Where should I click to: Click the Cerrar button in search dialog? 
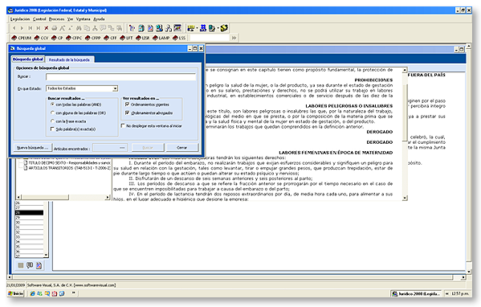tap(182, 148)
